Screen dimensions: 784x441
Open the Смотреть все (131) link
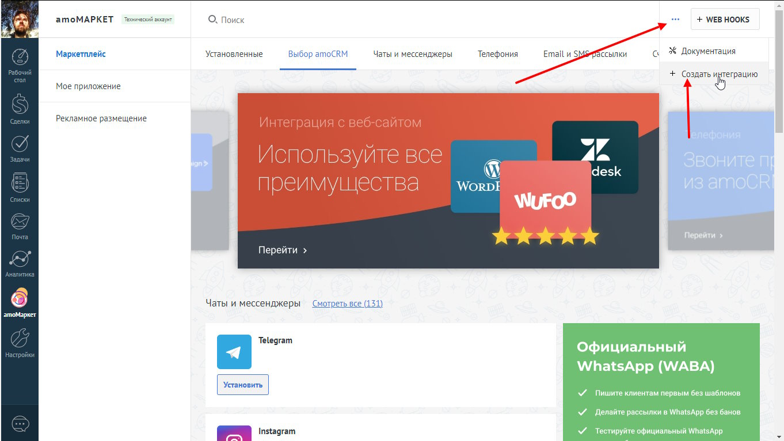click(347, 303)
